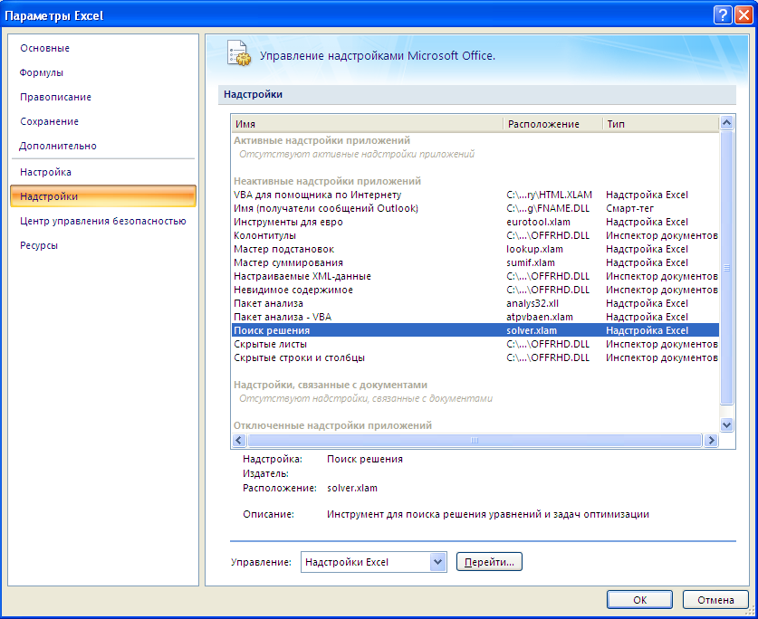
Task: Select Мастер подстановок add-in
Action: [475, 249]
